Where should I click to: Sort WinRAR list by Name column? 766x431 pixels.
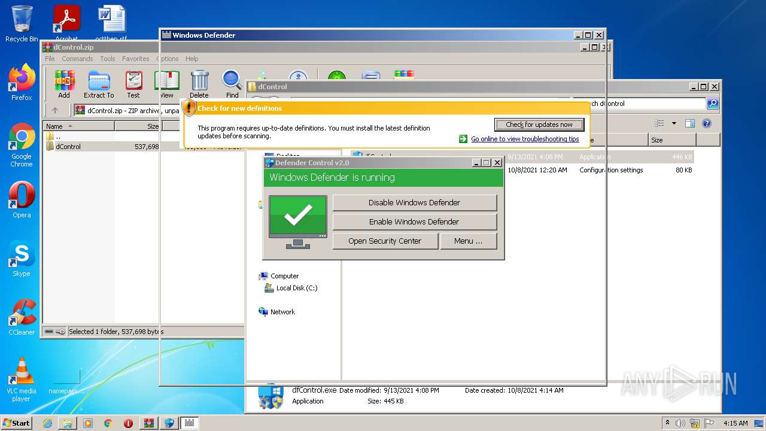pos(78,126)
